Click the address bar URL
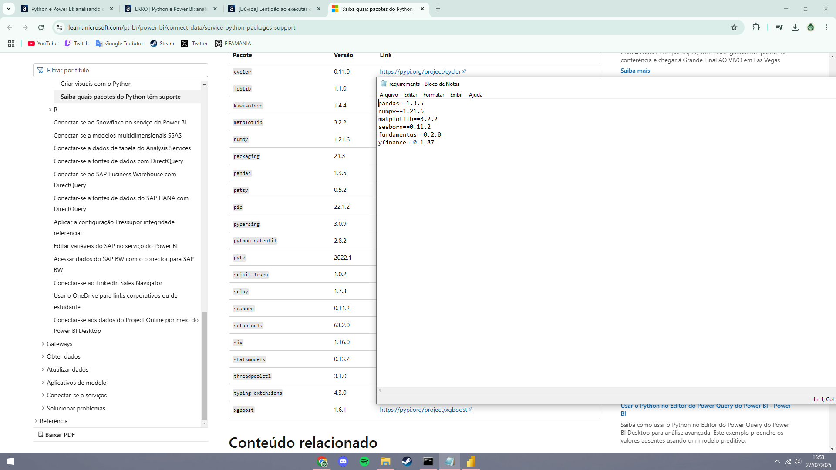Screen dimensions: 836x470 [x=182, y=27]
